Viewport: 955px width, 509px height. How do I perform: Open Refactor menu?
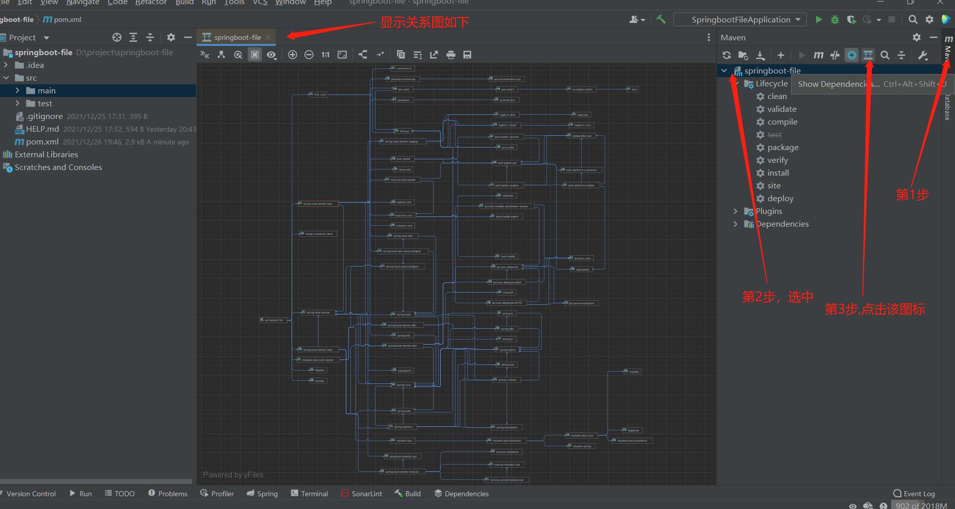click(151, 3)
